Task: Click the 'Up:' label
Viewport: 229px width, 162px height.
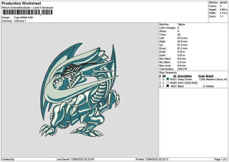Action: click(x=161, y=45)
